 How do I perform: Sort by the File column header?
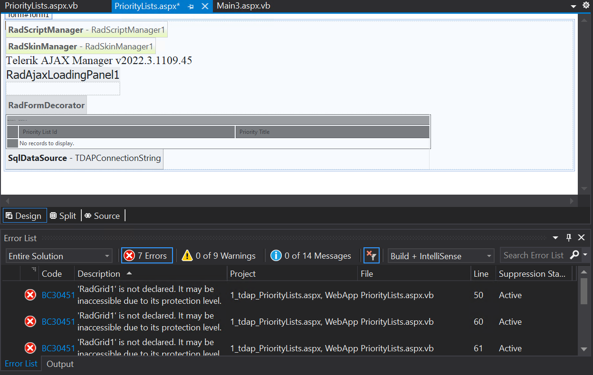(x=414, y=273)
